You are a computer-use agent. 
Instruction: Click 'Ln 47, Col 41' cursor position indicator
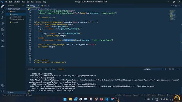coord(123,95)
